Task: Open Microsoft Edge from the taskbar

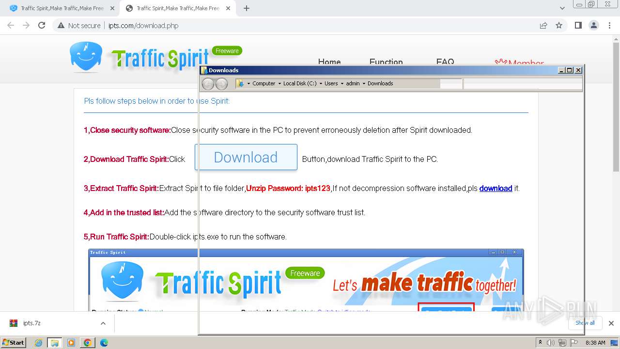Action: pos(104,343)
